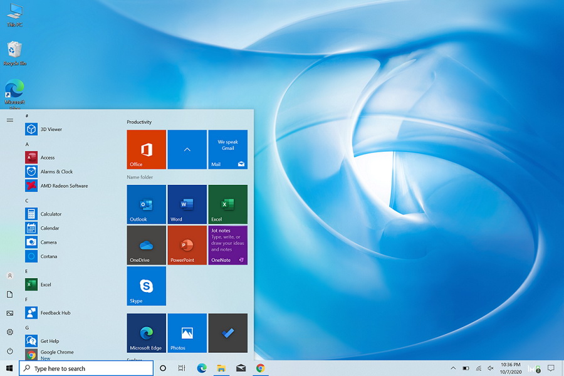
Task: Open the Word tile
Action: (187, 204)
